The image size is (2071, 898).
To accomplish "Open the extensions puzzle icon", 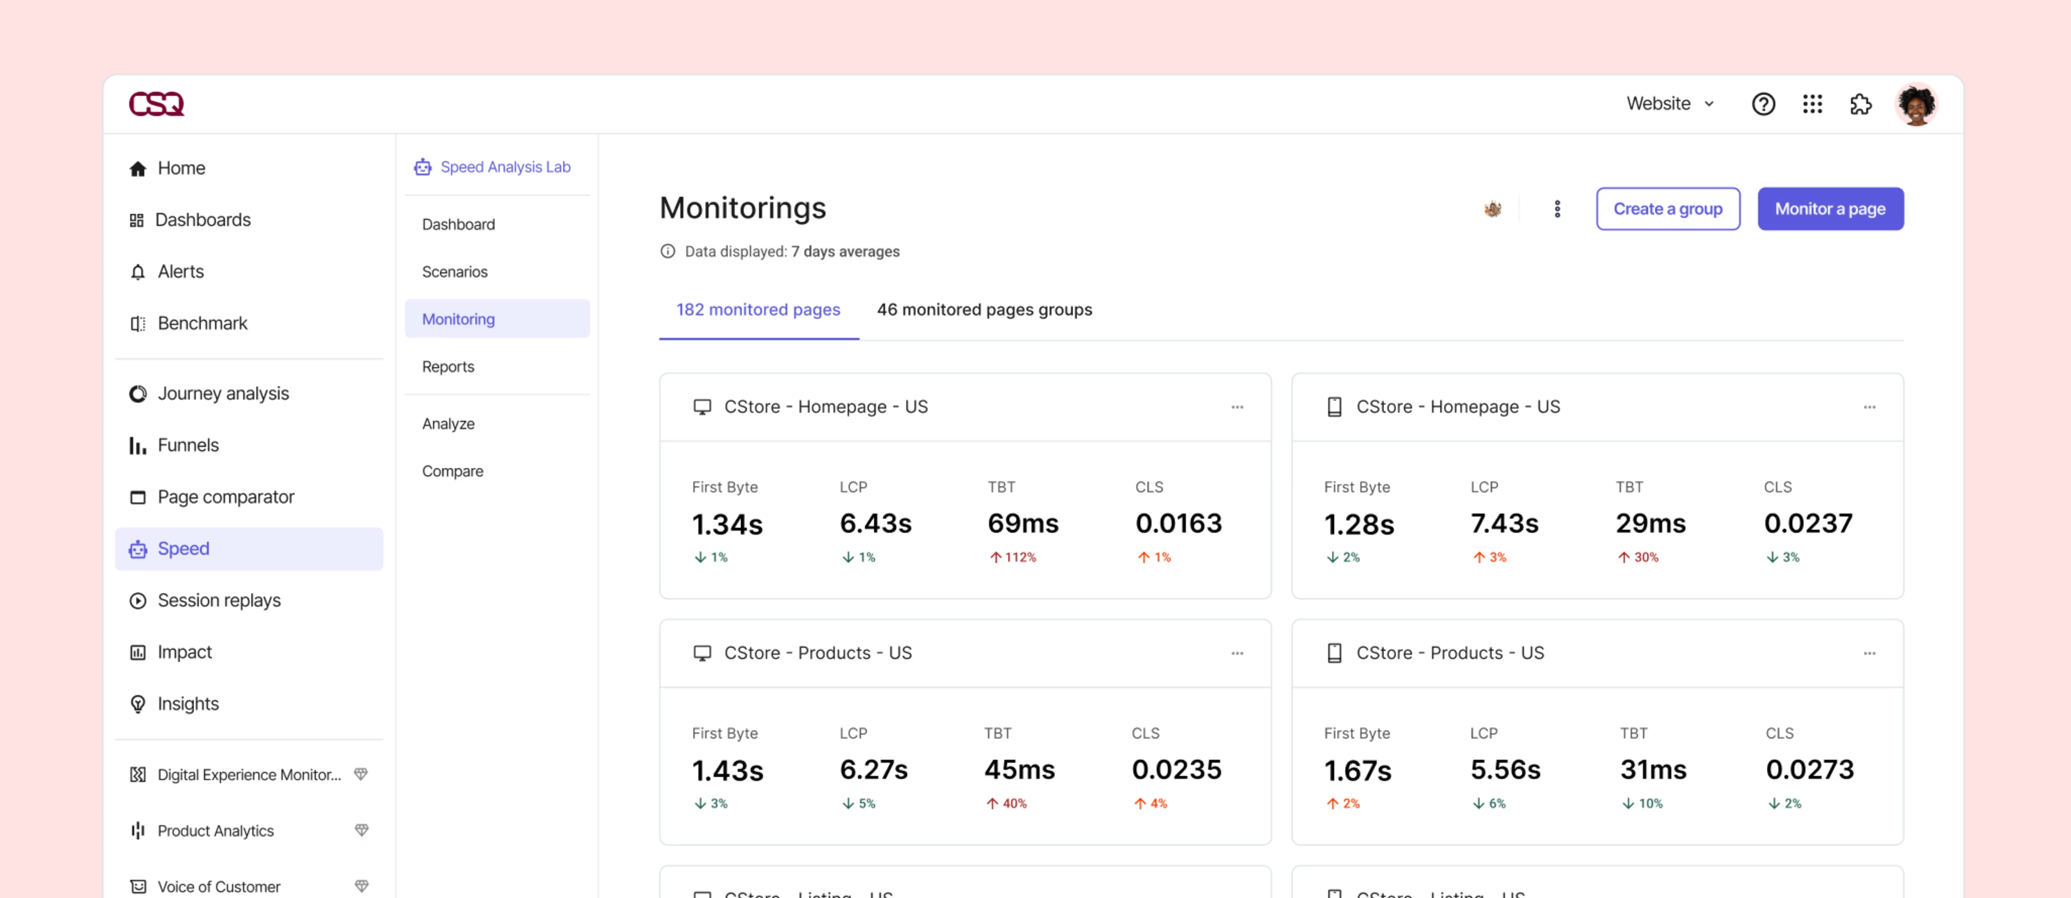I will point(1860,104).
